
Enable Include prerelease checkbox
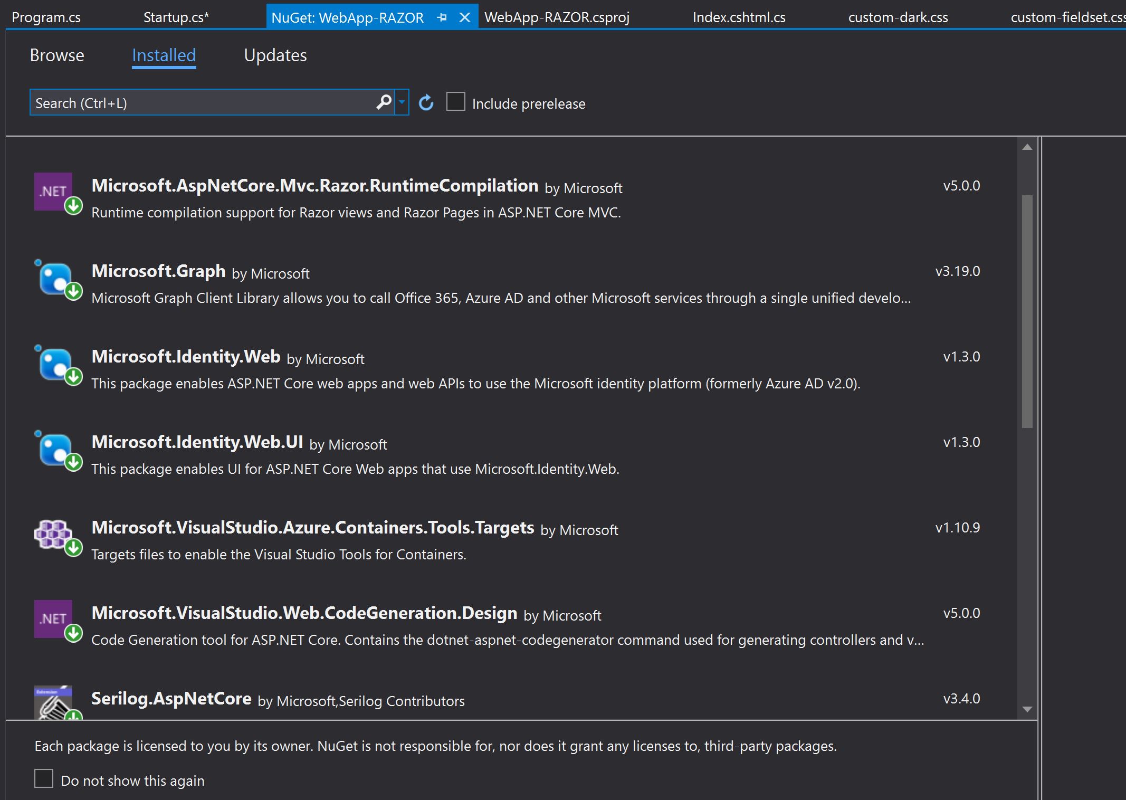coord(455,102)
